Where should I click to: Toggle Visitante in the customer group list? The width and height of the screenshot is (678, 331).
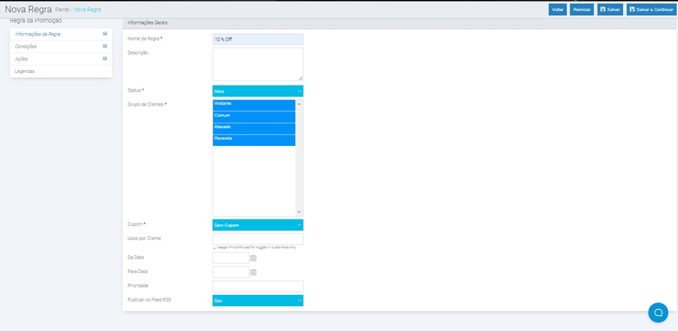point(254,104)
